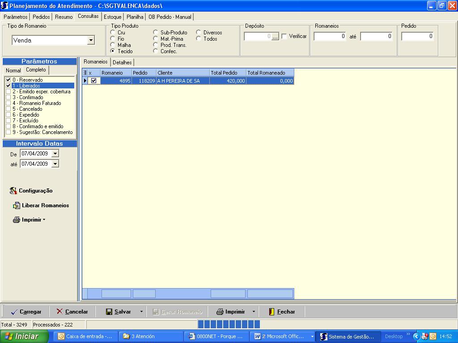Image resolution: width=458 pixels, height=343 pixels.
Task: Check the 3 - Confirmado option
Action: 8,97
